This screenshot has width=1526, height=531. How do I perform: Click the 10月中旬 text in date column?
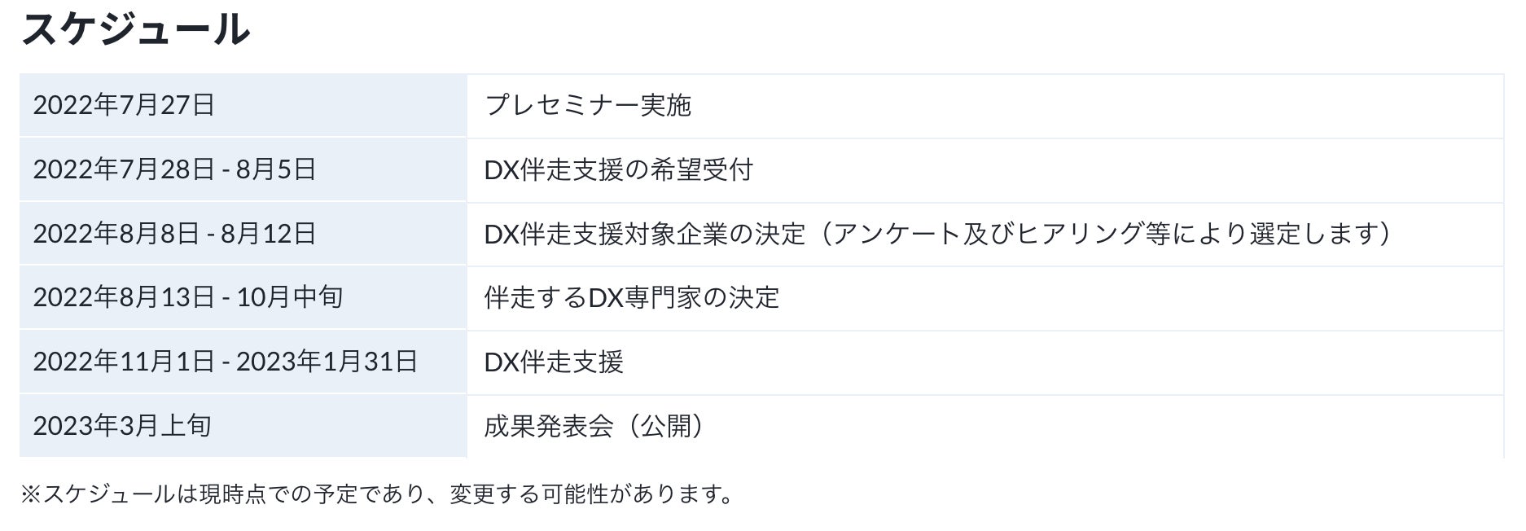[290, 297]
